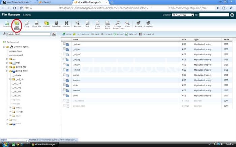Click the New Folder toolbar icon
Image resolution: width=236 pixels, height=147 pixels.
17,24
